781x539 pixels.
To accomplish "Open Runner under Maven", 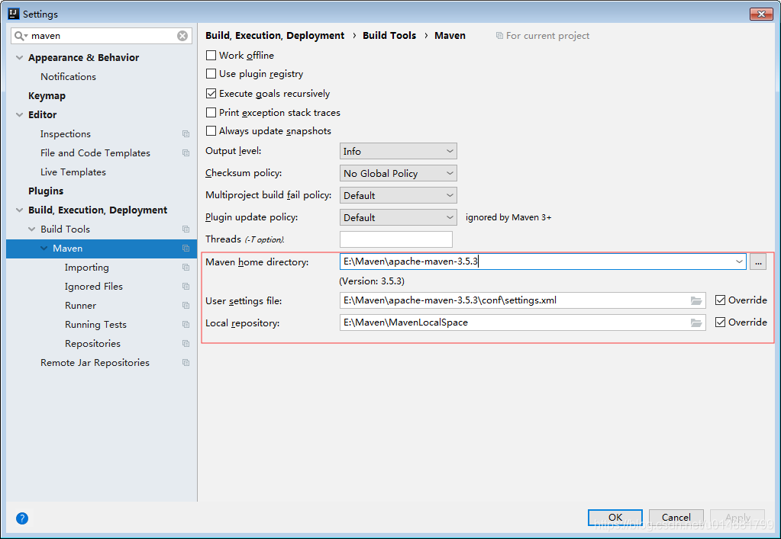I will coord(80,305).
